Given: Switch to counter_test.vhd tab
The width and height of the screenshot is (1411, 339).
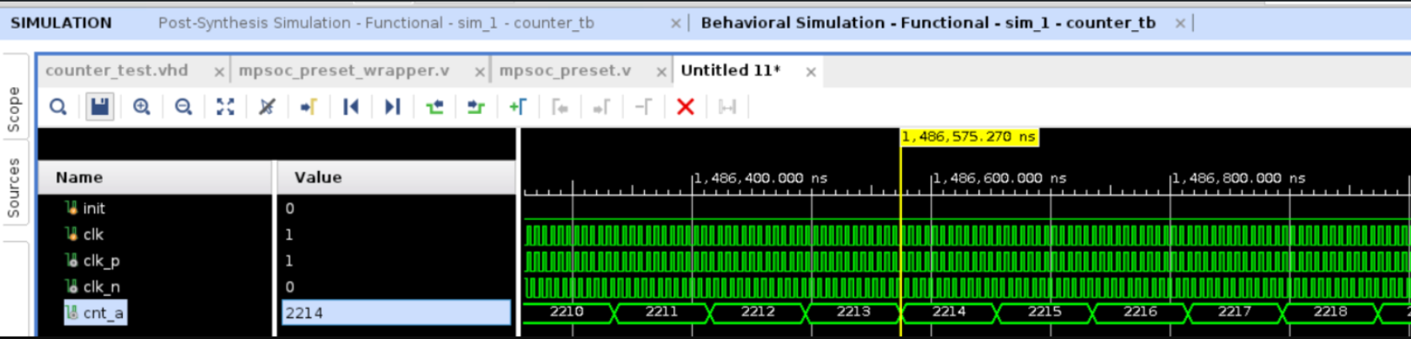Looking at the screenshot, I should coord(117,71).
